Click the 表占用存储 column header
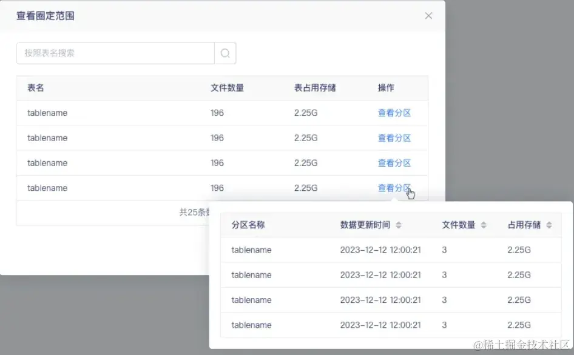This screenshot has height=355, width=574. (315, 88)
